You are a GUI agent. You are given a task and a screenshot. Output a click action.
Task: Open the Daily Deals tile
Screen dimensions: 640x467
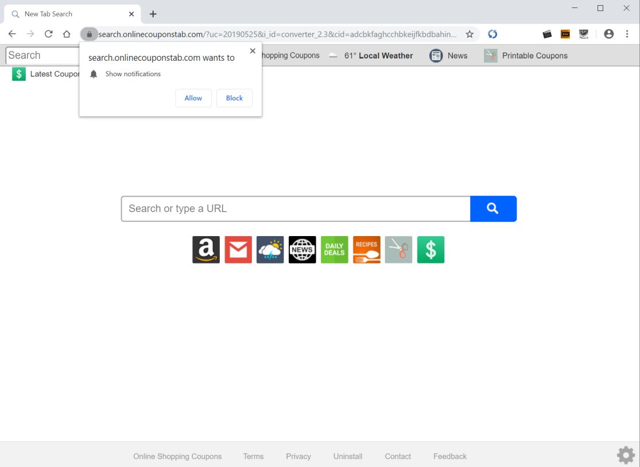pyautogui.click(x=334, y=250)
